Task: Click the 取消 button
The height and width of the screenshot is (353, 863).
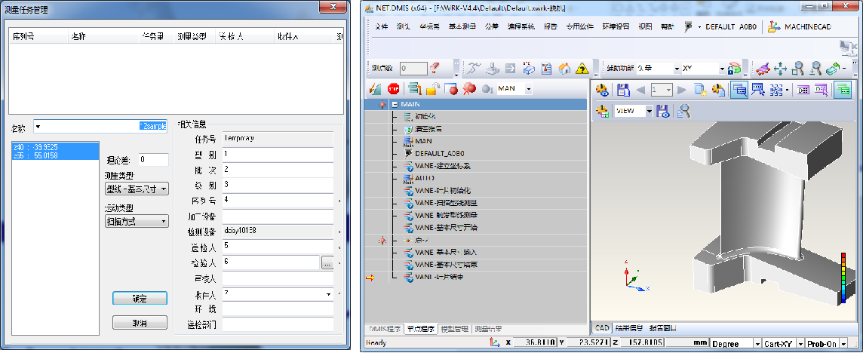Action: pos(140,323)
